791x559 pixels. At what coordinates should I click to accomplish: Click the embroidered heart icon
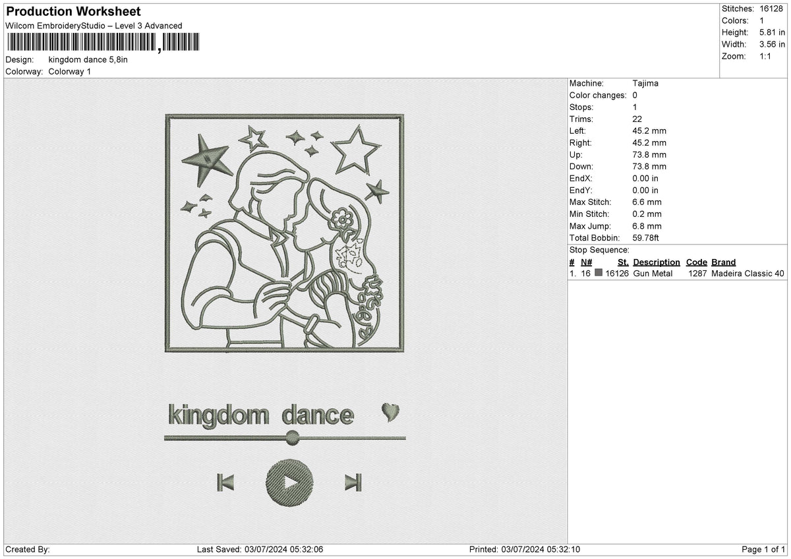point(390,412)
